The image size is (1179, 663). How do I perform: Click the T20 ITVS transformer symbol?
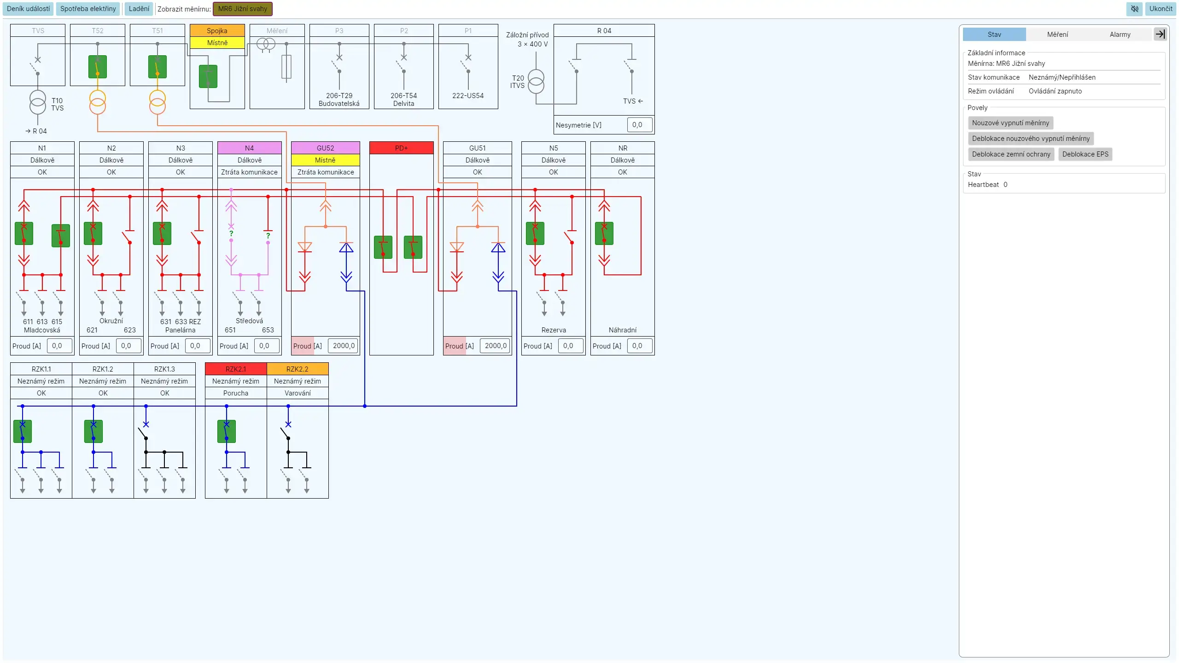(536, 81)
